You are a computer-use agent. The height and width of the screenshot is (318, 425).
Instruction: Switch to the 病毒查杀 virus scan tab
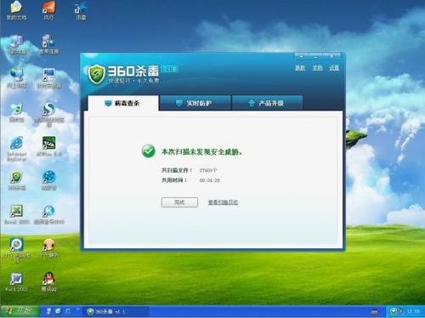click(123, 103)
